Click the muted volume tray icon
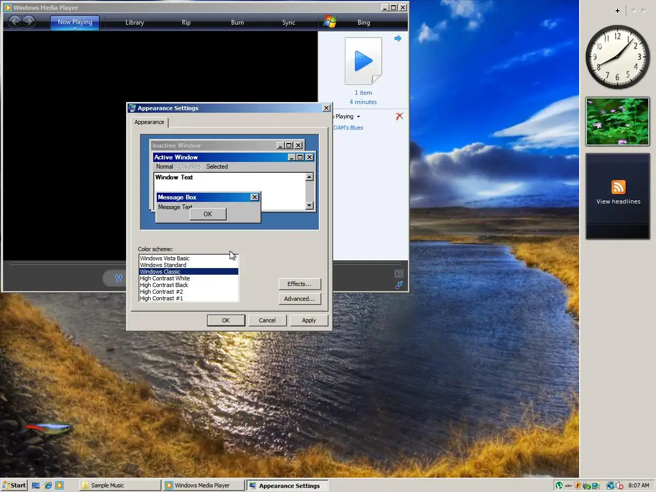Viewport: 656px width, 492px height. (619, 485)
